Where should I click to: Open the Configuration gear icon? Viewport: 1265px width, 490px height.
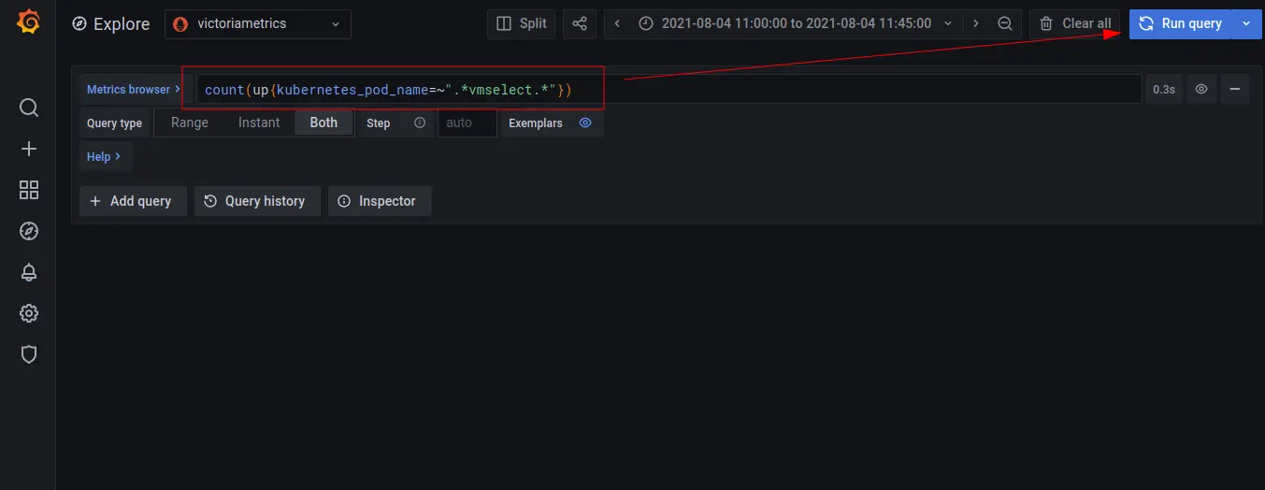tap(29, 313)
